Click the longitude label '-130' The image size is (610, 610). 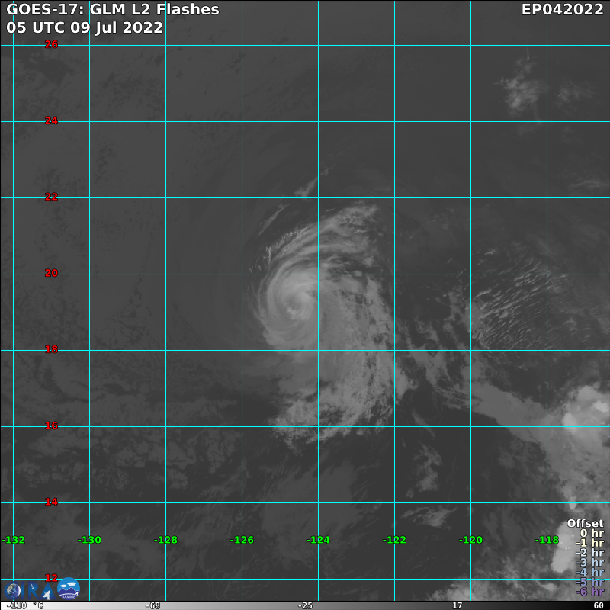[89, 540]
